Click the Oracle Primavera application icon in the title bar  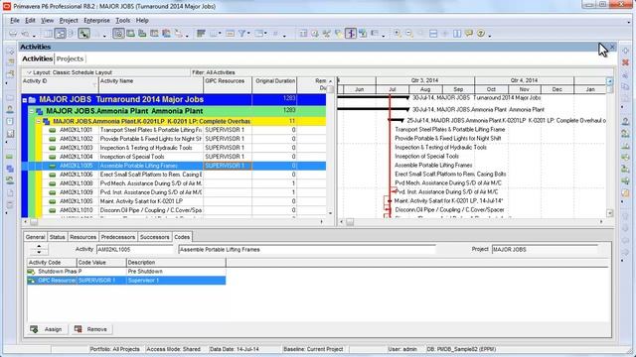click(x=7, y=6)
